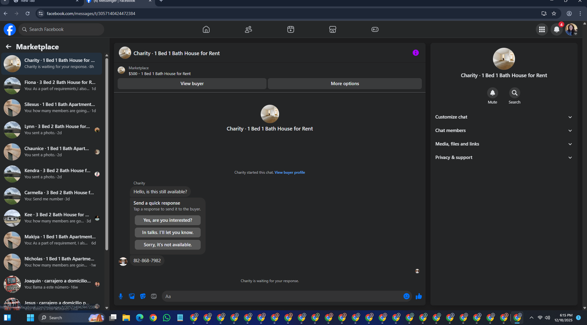Screen dimensions: 587x325
Task: Open Carmella's 3 Bed 2 Bath House chat
Action: (x=52, y=196)
